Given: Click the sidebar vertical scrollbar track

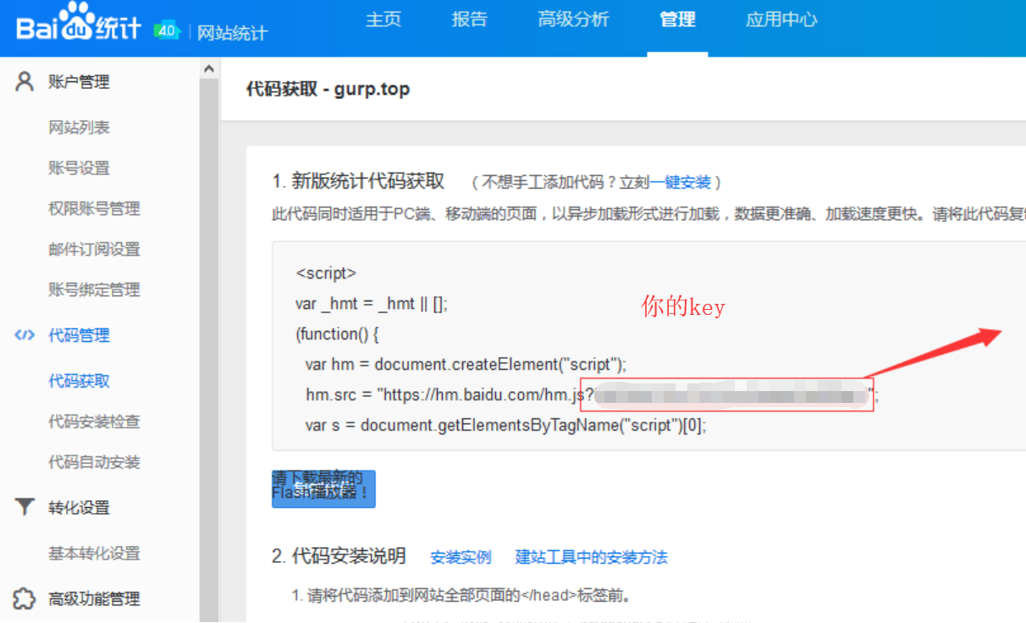Looking at the screenshot, I should (x=209, y=350).
